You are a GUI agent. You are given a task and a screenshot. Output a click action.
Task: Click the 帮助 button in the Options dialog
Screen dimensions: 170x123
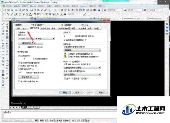(x=102, y=93)
